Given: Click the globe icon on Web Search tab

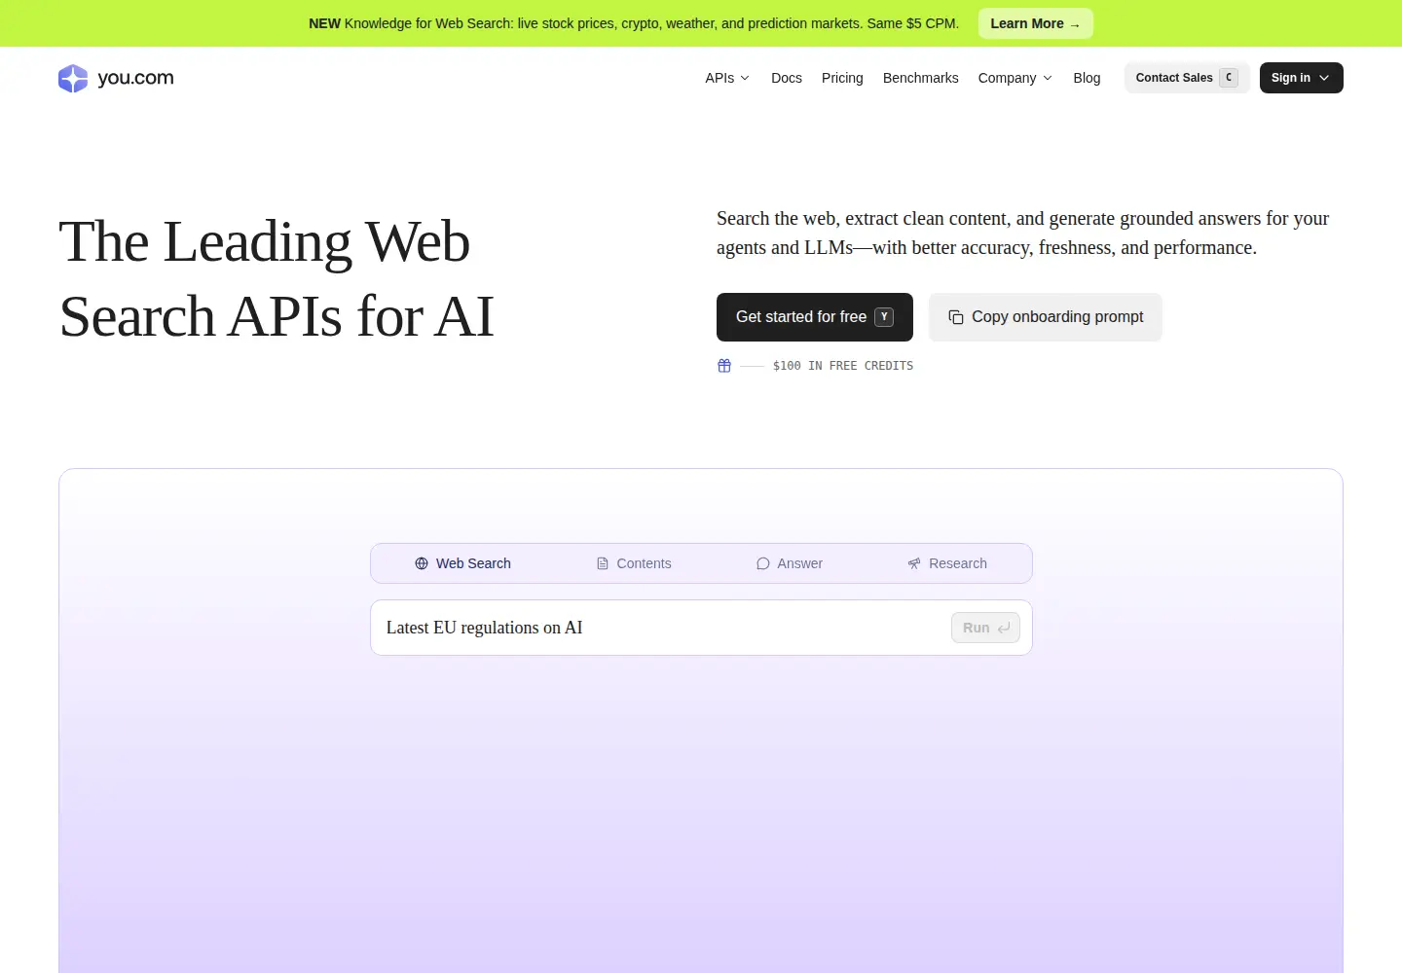Looking at the screenshot, I should coord(422,563).
